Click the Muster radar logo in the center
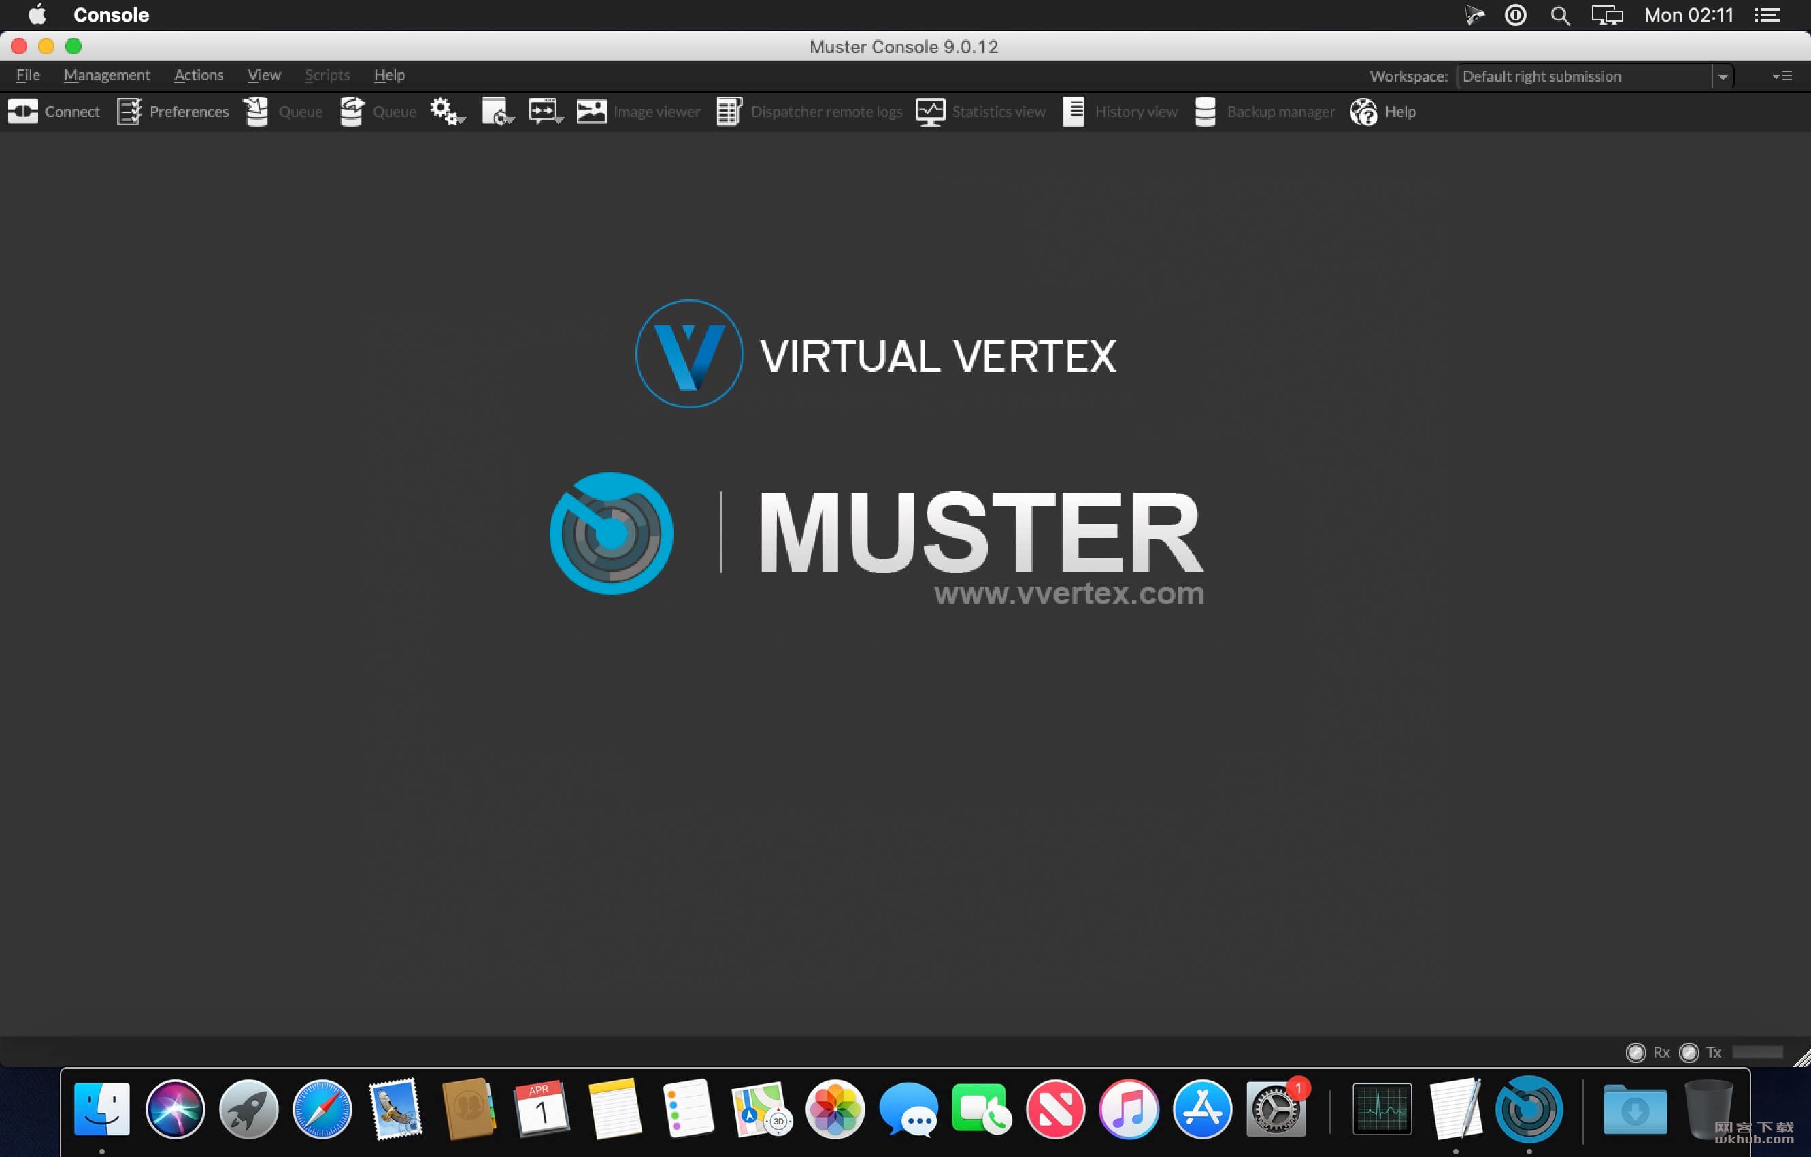The height and width of the screenshot is (1157, 1811). pos(612,534)
